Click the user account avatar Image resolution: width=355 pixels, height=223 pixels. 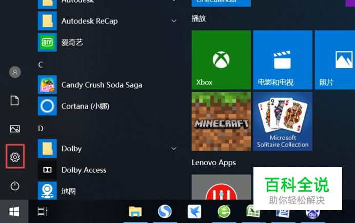tap(15, 72)
